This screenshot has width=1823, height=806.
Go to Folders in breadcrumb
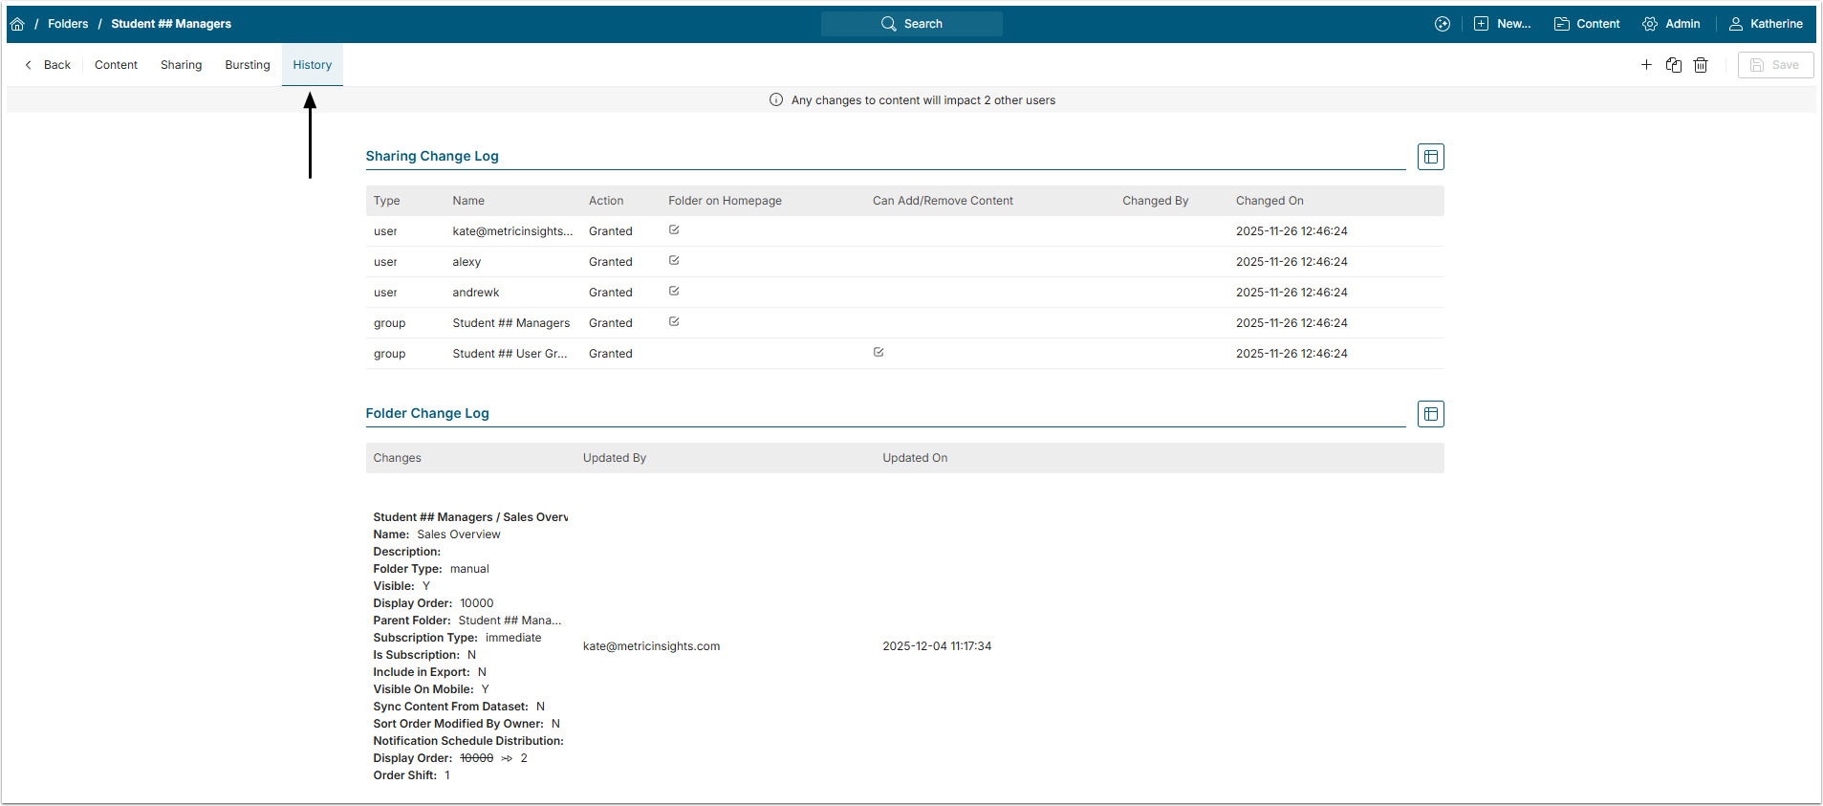68,24
